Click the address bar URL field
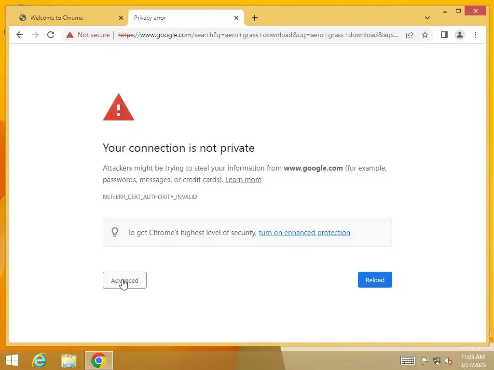Screen dimensions: 494x370 (258, 35)
